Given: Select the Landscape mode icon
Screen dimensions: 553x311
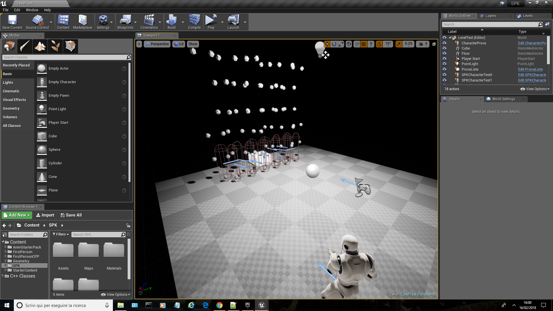Looking at the screenshot, I should click(x=40, y=46).
